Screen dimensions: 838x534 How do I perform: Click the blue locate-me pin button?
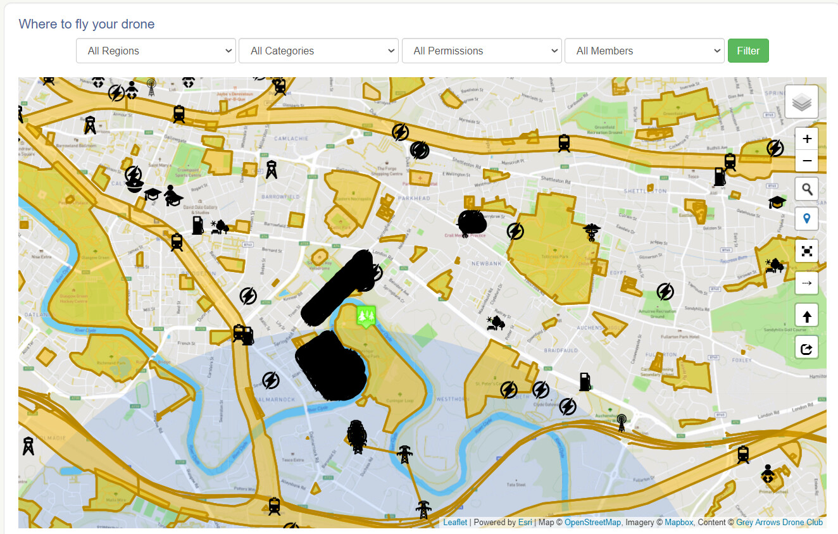(806, 220)
